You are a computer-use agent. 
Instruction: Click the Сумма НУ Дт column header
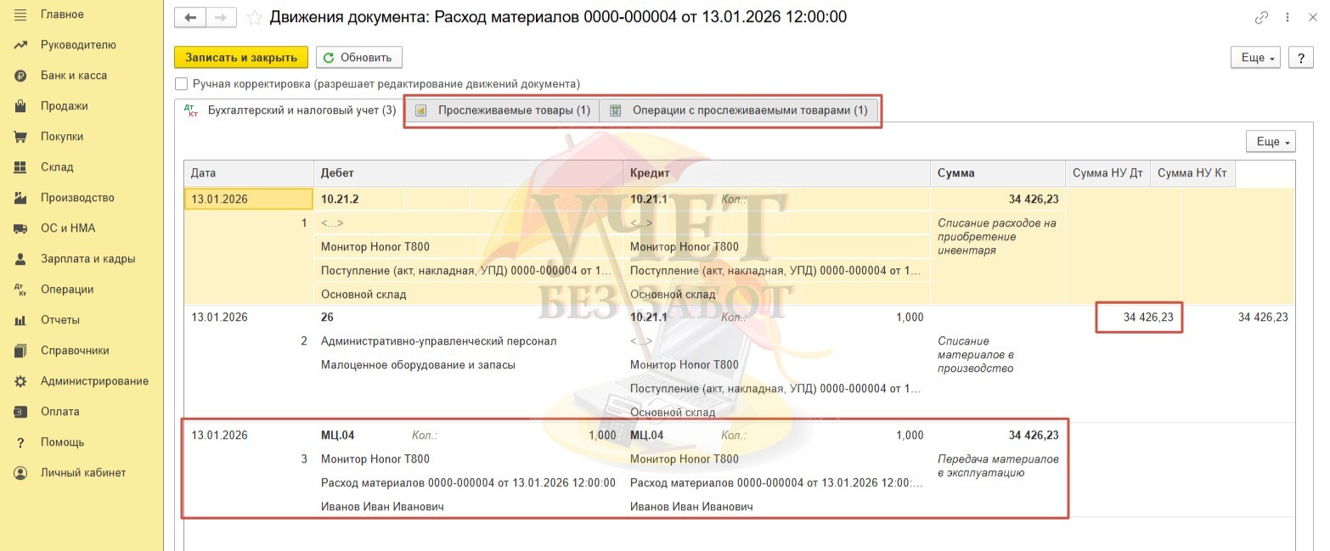(x=1107, y=173)
